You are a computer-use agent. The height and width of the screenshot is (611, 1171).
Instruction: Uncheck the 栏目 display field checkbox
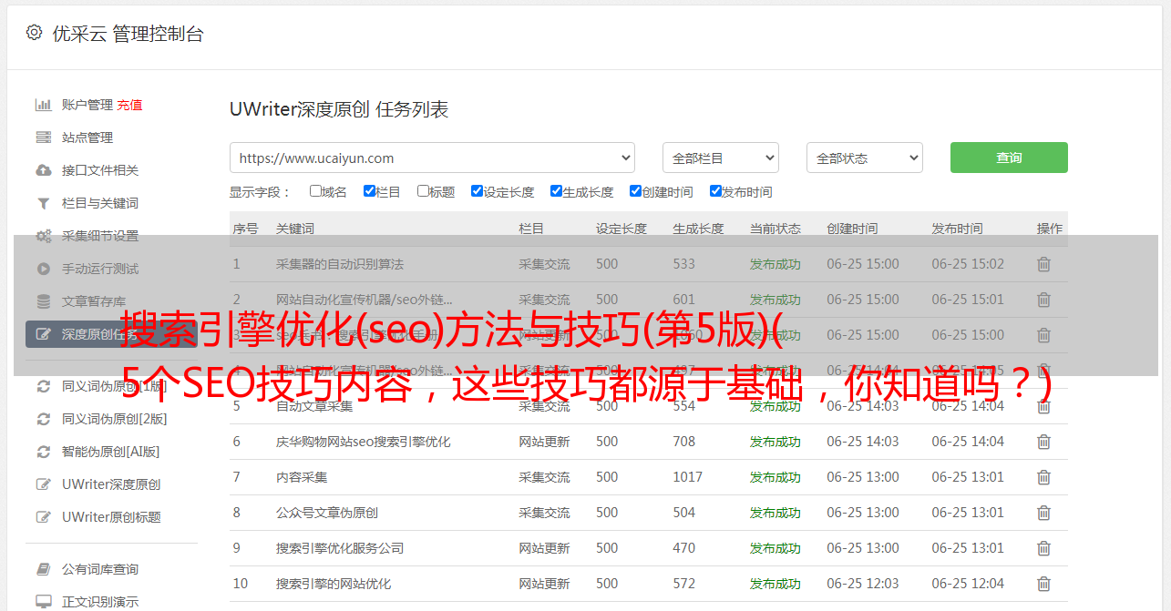pyautogui.click(x=369, y=191)
